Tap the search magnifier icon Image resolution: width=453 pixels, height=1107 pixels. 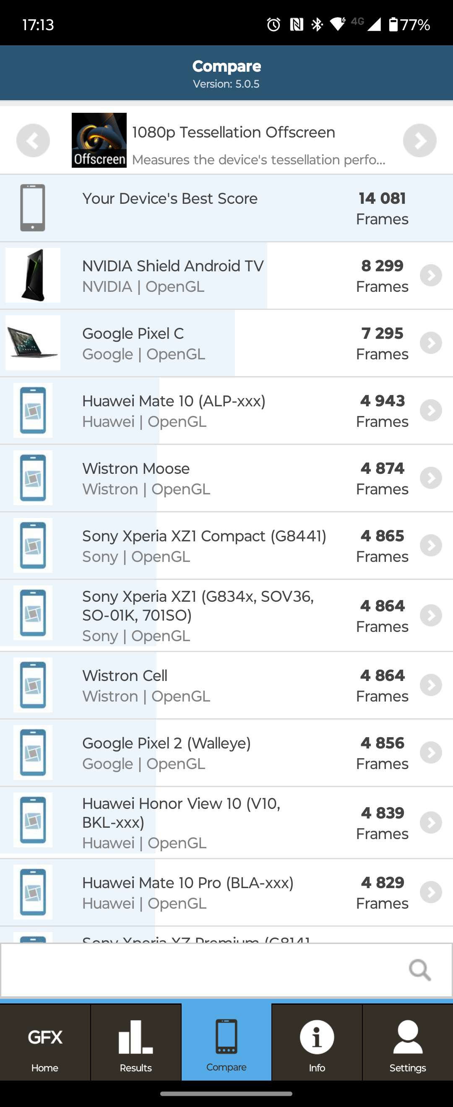pos(419,970)
